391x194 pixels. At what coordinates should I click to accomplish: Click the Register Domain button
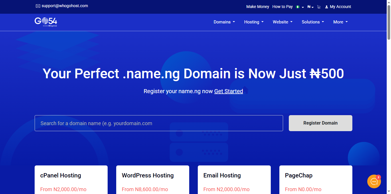(x=320, y=123)
